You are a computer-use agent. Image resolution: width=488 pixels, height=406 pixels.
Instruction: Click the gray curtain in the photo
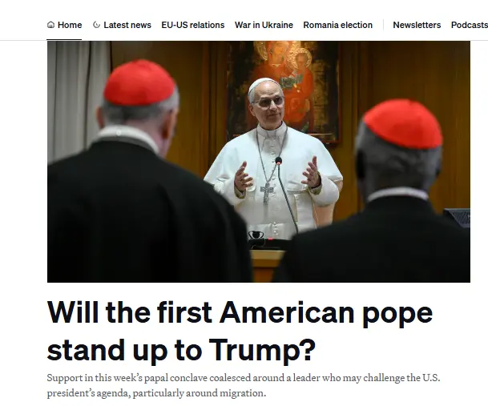tap(78, 99)
